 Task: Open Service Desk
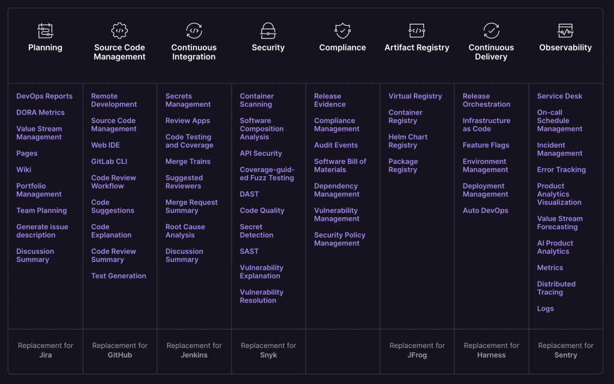559,96
